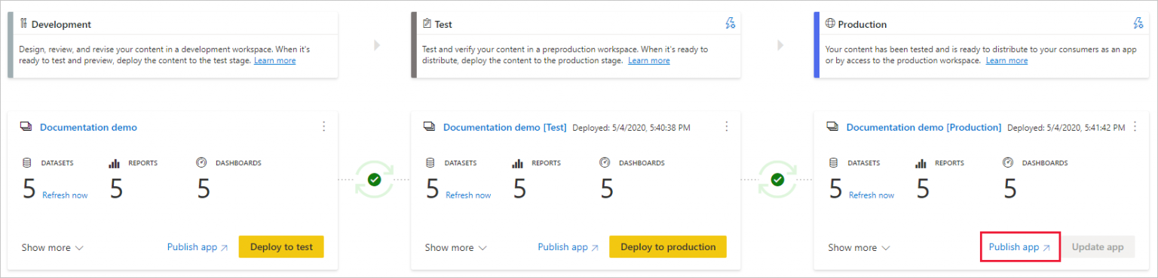
Task: Open Test stage deployment rules lightning icon
Action: click(730, 23)
